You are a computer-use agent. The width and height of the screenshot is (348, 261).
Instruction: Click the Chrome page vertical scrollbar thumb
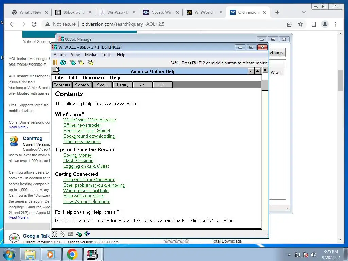(340, 80)
